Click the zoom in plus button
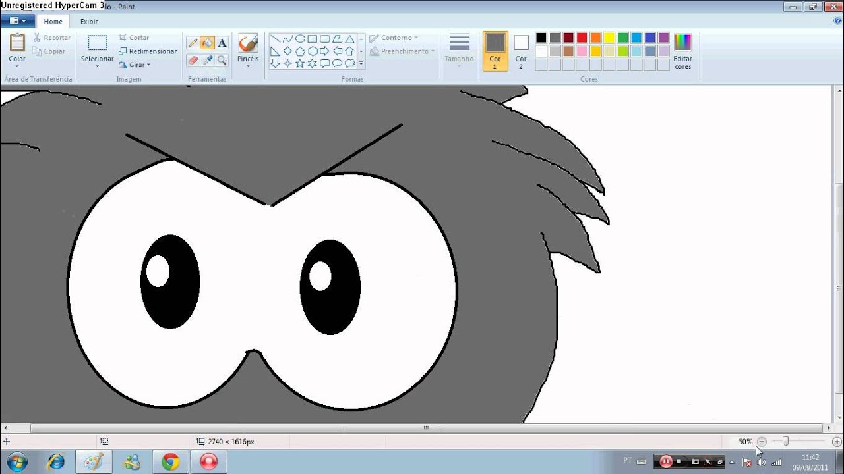Image resolution: width=844 pixels, height=474 pixels. coord(837,442)
